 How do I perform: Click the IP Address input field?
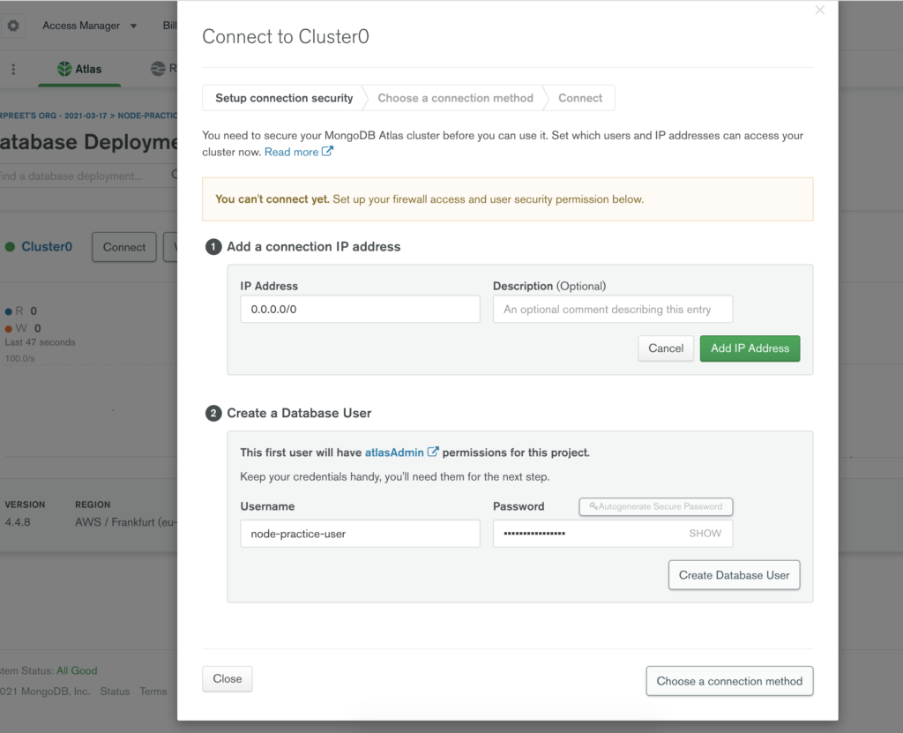[360, 310]
